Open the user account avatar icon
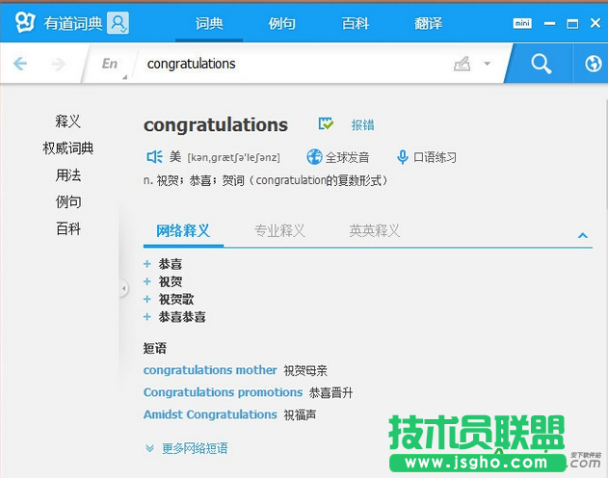Image resolution: width=608 pixels, height=478 pixels. (x=118, y=23)
